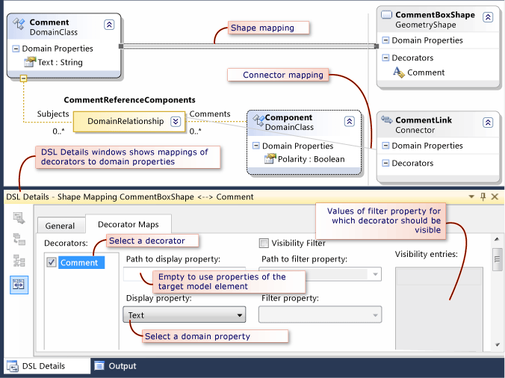Click the DSL Details tab icon
This screenshot has width=505, height=378.
(13, 366)
